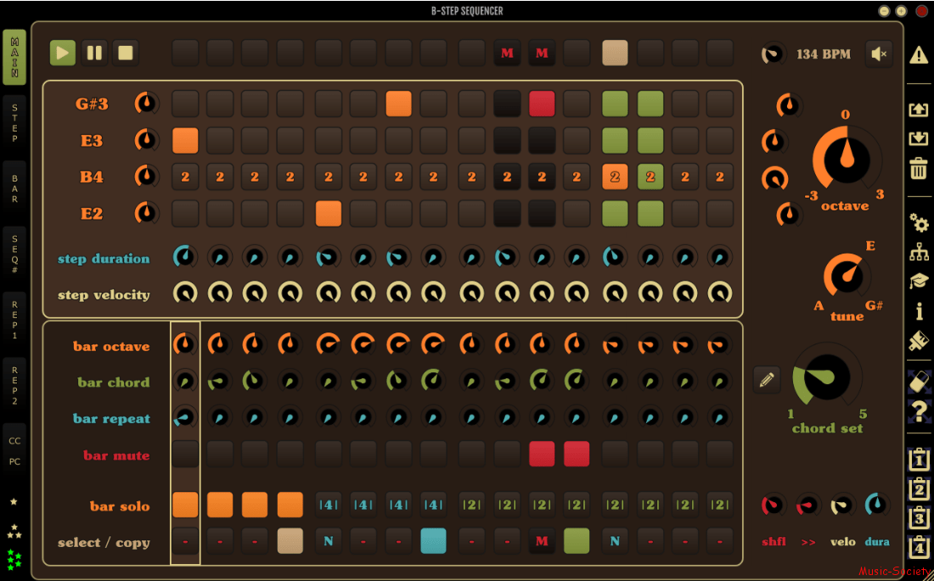Image resolution: width=934 pixels, height=581 pixels.
Task: Open settings with the gears icon
Action: click(x=919, y=223)
